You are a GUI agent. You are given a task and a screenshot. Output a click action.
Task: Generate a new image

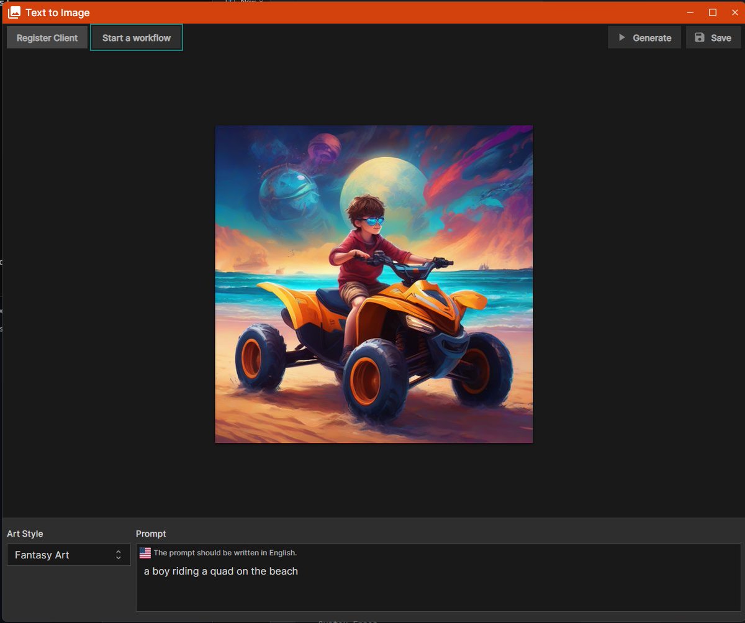pyautogui.click(x=644, y=38)
